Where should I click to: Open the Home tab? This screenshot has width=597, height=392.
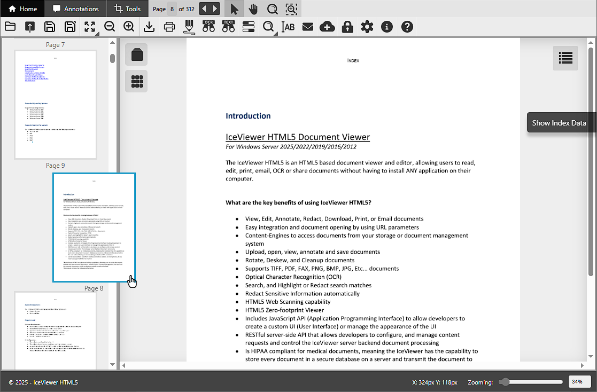coord(22,9)
